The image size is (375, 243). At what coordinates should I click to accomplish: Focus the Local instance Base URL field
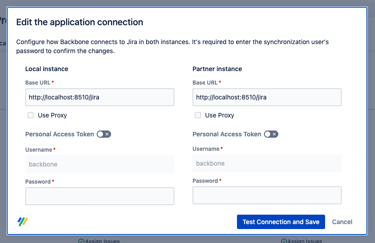pyautogui.click(x=99, y=97)
